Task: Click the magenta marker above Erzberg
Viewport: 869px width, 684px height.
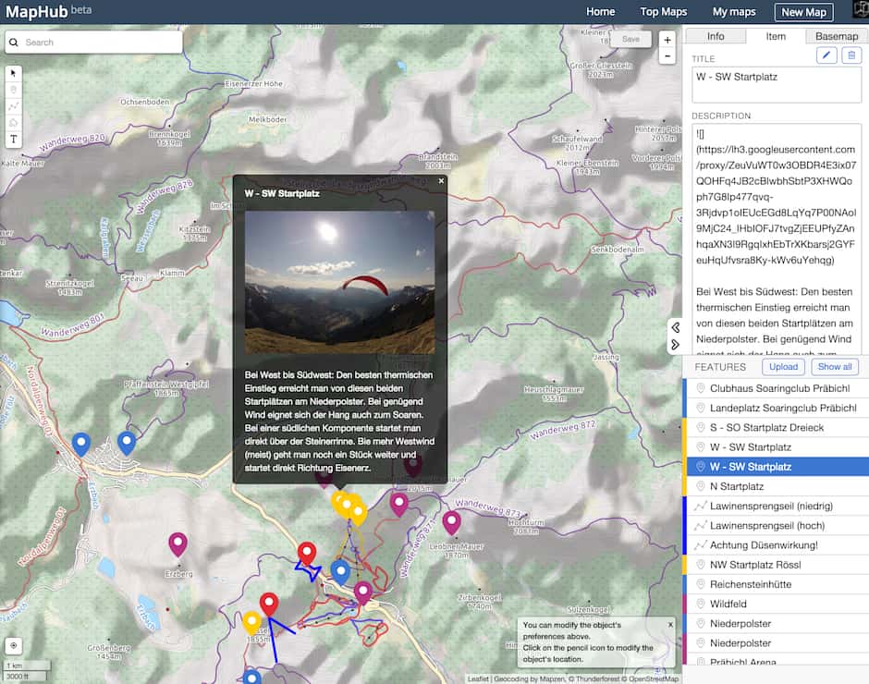Action: coord(177,544)
